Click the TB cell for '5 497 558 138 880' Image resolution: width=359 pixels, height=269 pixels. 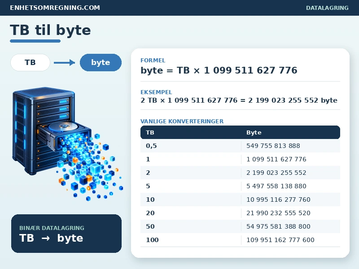point(148,186)
